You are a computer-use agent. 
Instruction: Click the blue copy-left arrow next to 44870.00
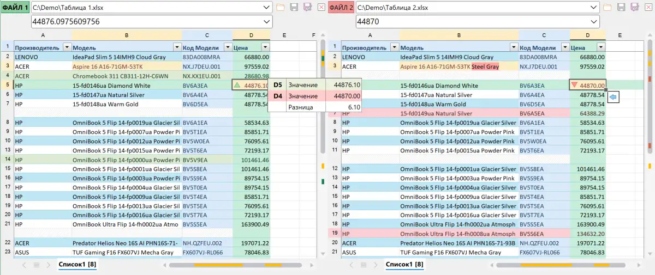pyautogui.click(x=612, y=97)
